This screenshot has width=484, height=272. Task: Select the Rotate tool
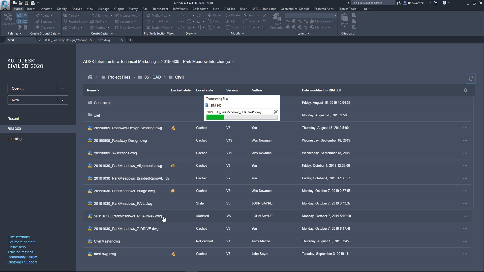pos(233,15)
